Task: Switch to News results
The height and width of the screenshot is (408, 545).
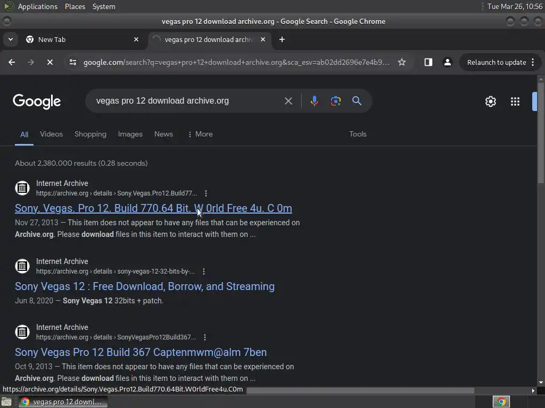Action: [163, 134]
